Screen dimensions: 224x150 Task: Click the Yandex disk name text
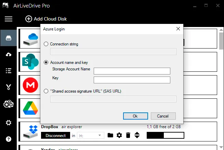tap(48, 149)
